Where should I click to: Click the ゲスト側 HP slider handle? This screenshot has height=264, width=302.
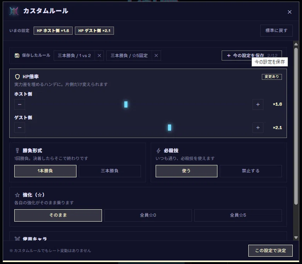(170, 128)
